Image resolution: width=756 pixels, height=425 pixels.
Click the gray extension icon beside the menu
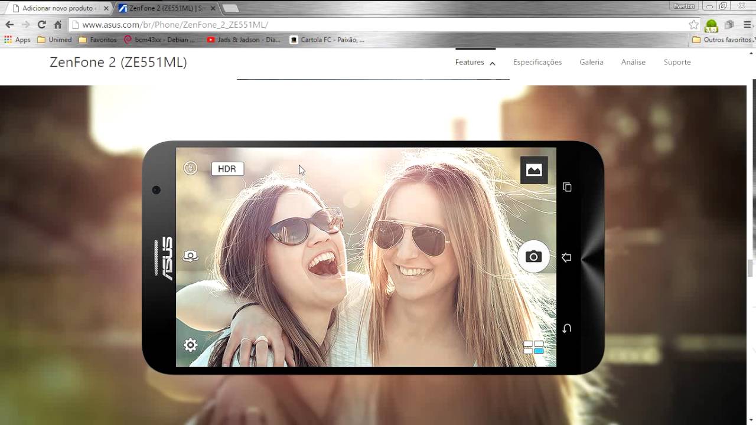coord(729,25)
